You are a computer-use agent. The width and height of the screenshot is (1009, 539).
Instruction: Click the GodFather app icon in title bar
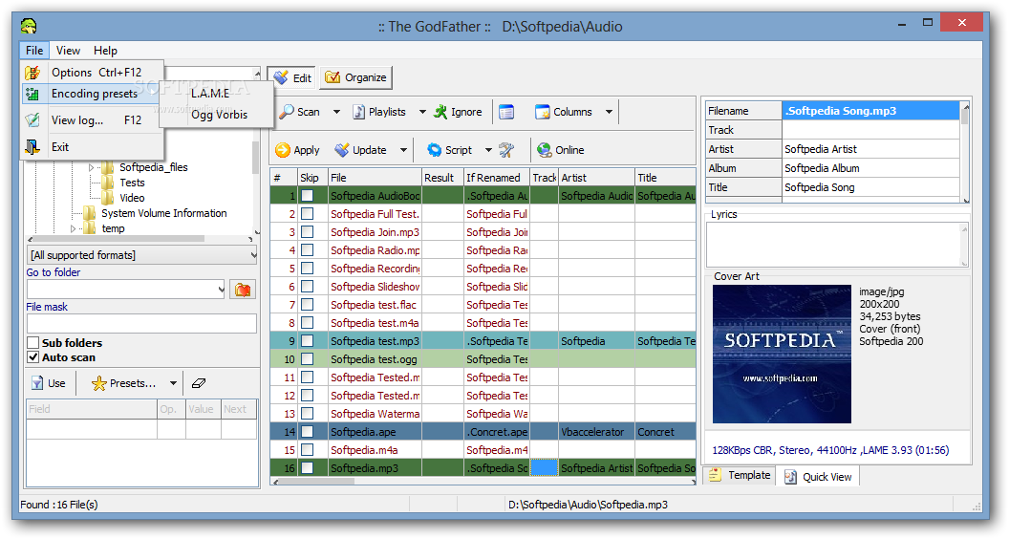(x=29, y=27)
